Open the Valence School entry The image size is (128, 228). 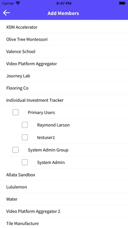tap(64, 51)
